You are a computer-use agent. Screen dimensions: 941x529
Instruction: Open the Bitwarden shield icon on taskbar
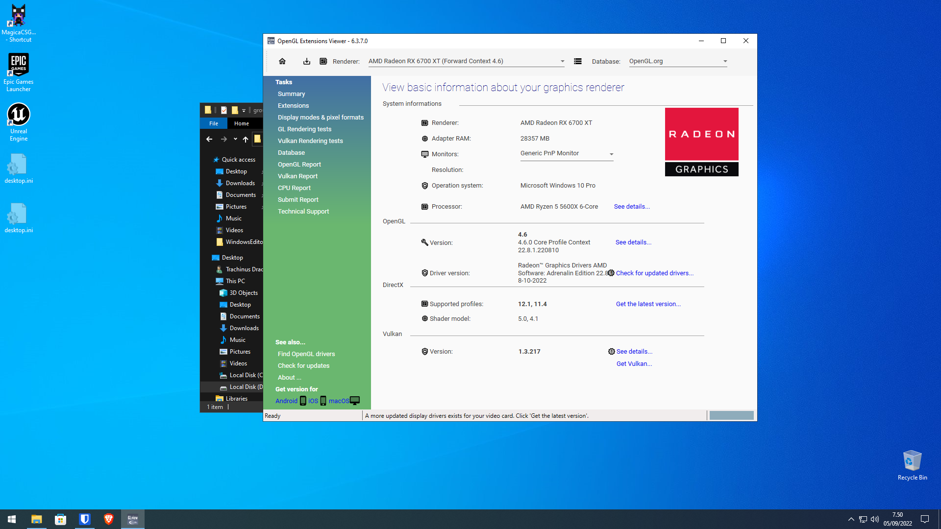pyautogui.click(x=85, y=519)
